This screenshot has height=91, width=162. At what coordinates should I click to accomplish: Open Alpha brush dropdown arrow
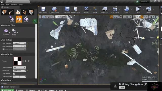click(x=18, y=33)
